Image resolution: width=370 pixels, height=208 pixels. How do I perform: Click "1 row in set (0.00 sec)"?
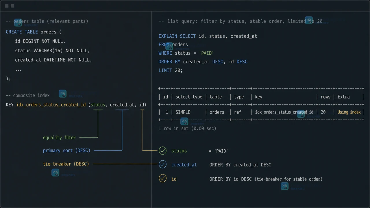(x=187, y=128)
